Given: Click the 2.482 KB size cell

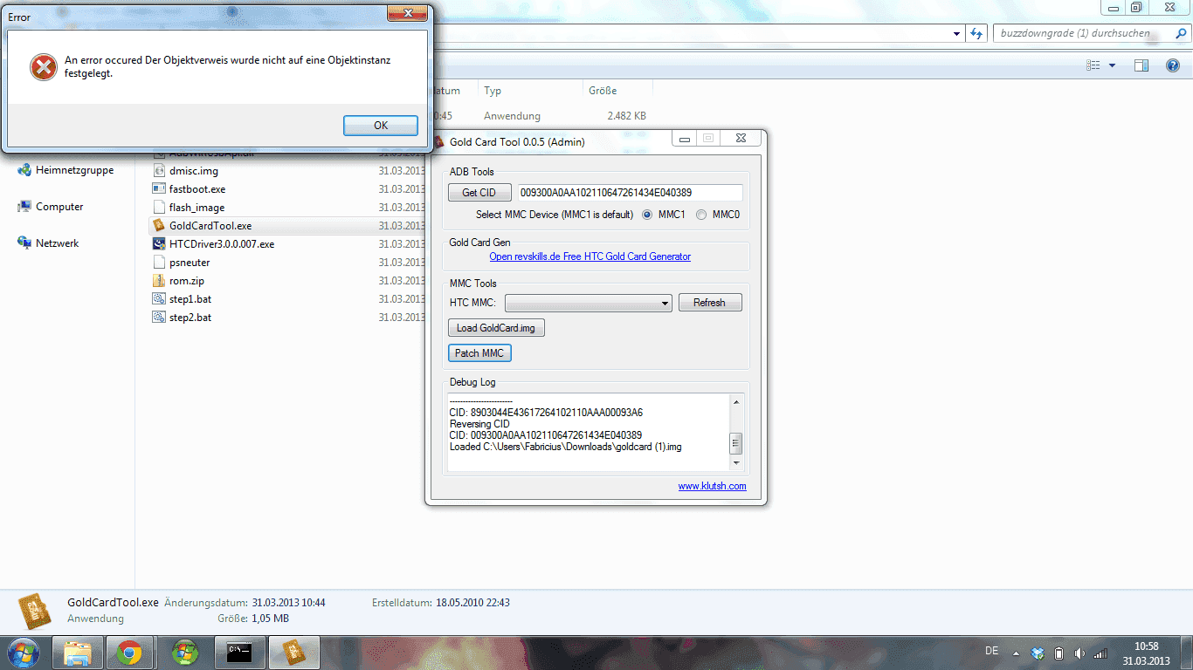Looking at the screenshot, I should pos(627,115).
